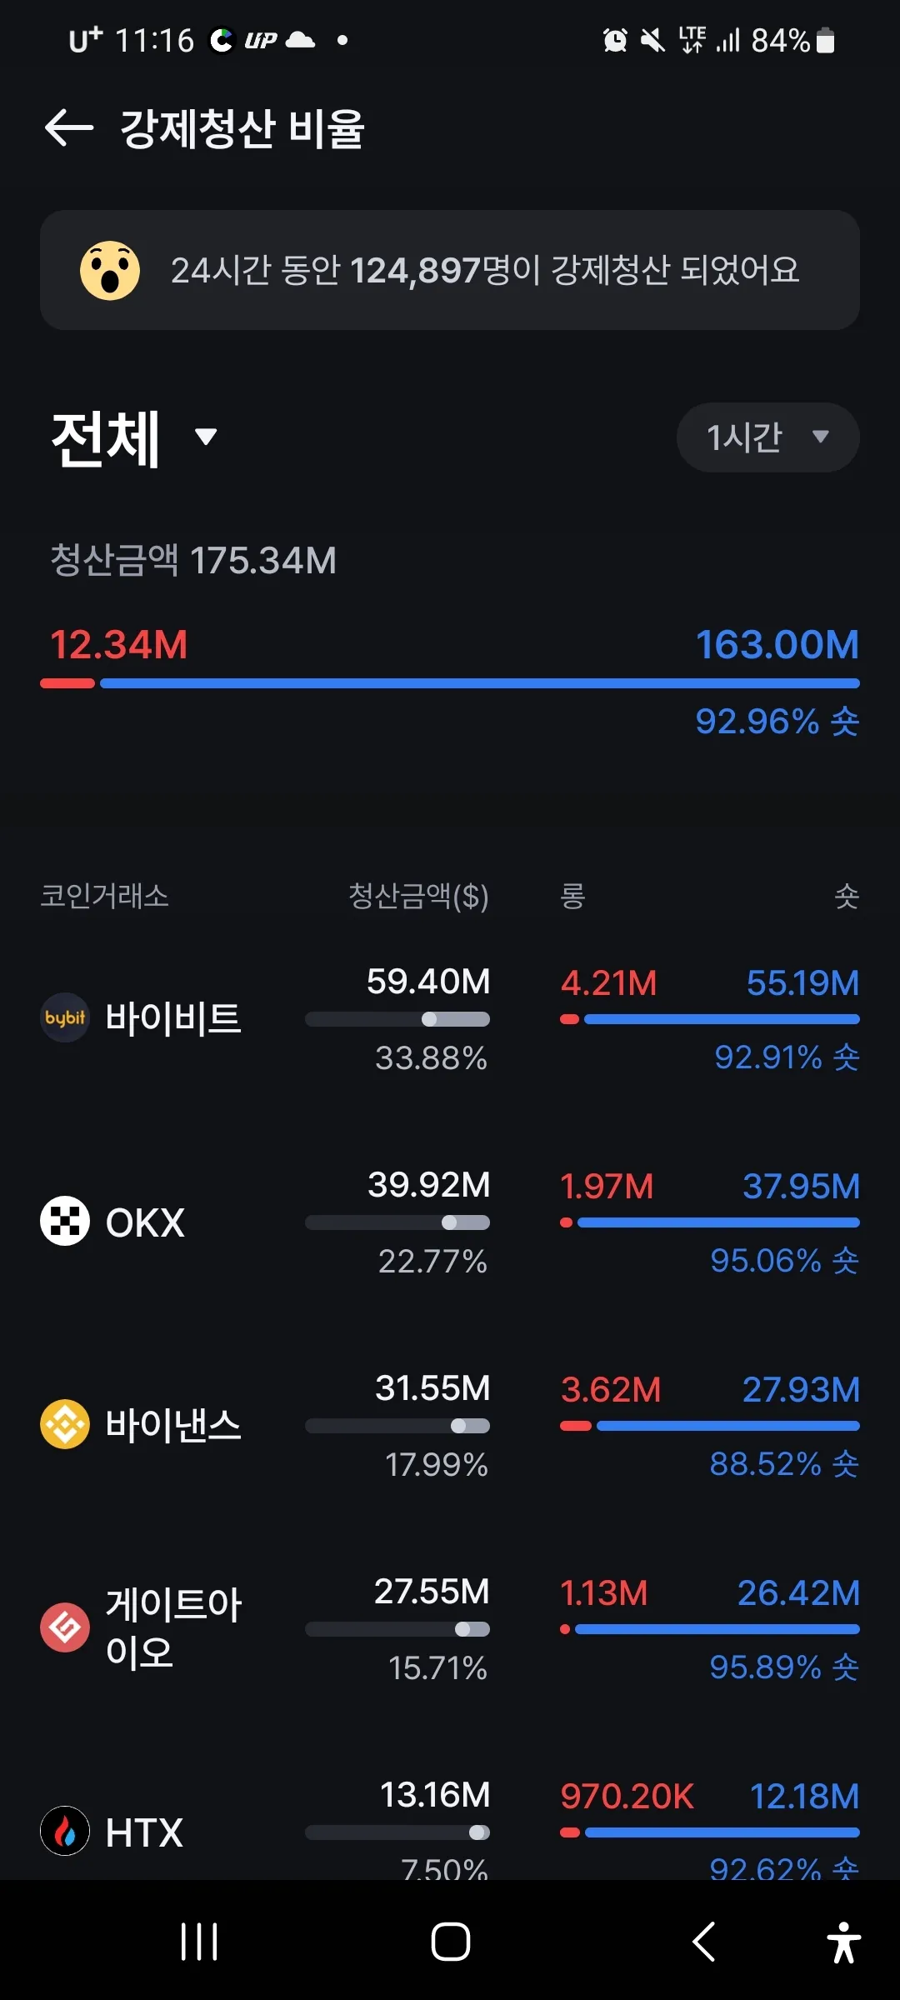This screenshot has width=900, height=2000.
Task: Tap the 24시간 liquidation notice banner
Action: (x=450, y=270)
